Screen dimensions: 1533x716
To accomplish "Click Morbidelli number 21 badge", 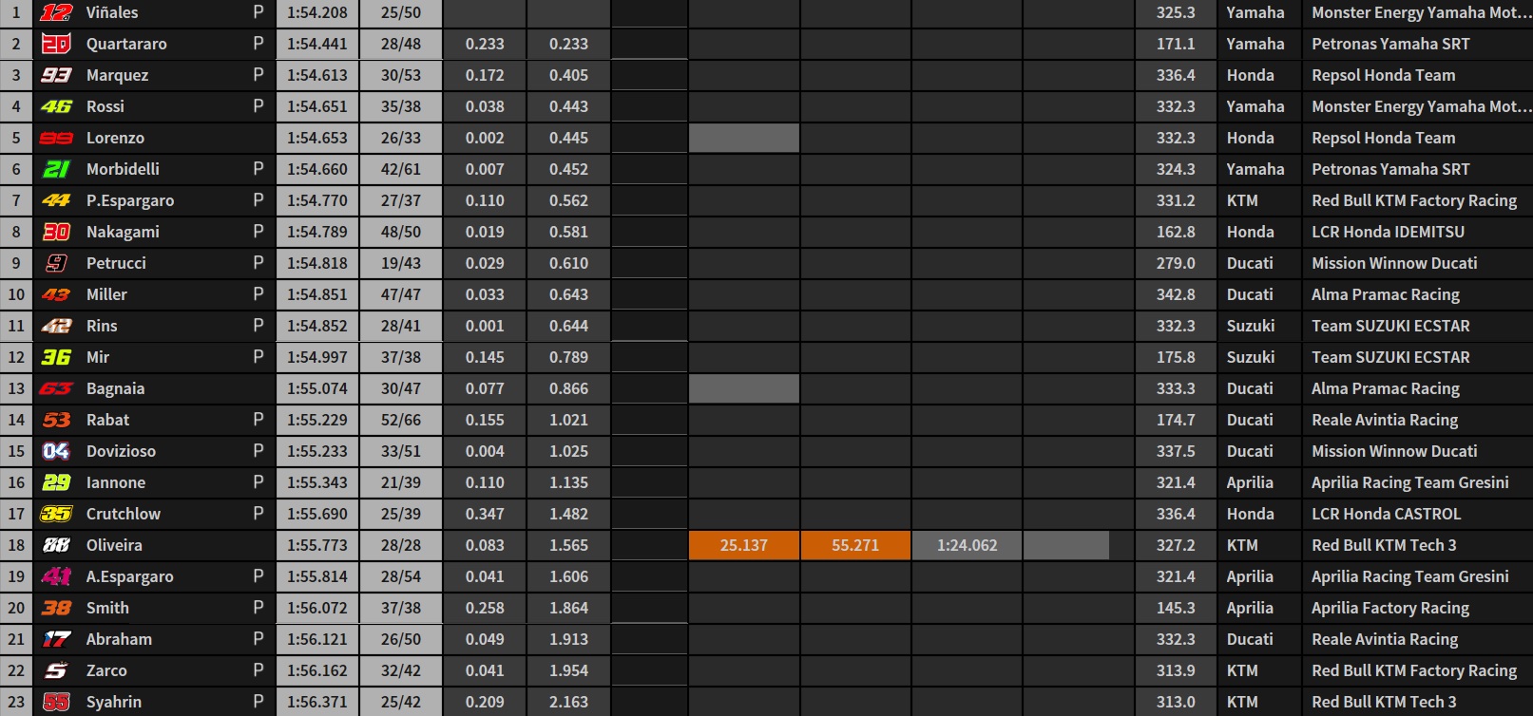I will click(56, 169).
